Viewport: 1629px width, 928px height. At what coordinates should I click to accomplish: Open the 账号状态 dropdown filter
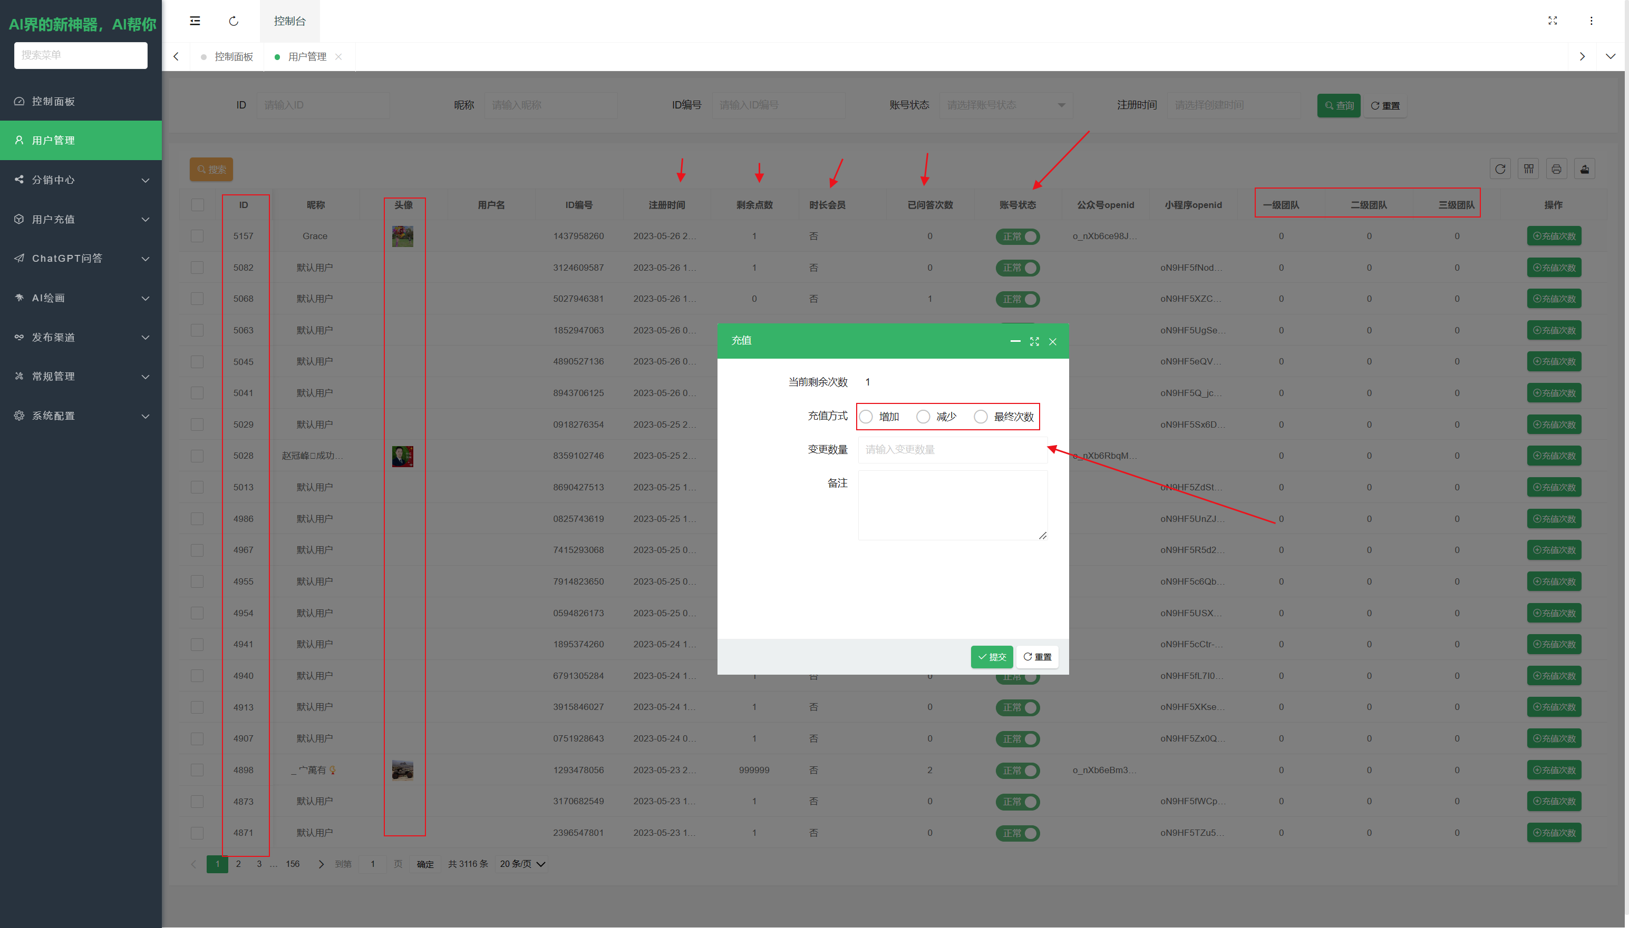[1006, 105]
